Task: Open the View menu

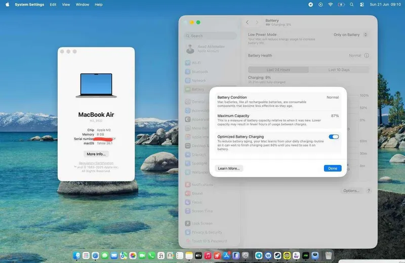Action: click(66, 5)
